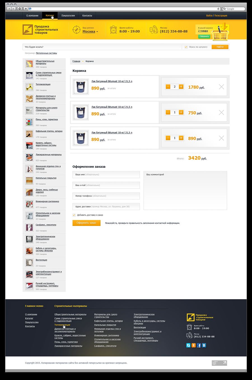Toggle 'Поиск по каталогу' checkbox

point(186,47)
